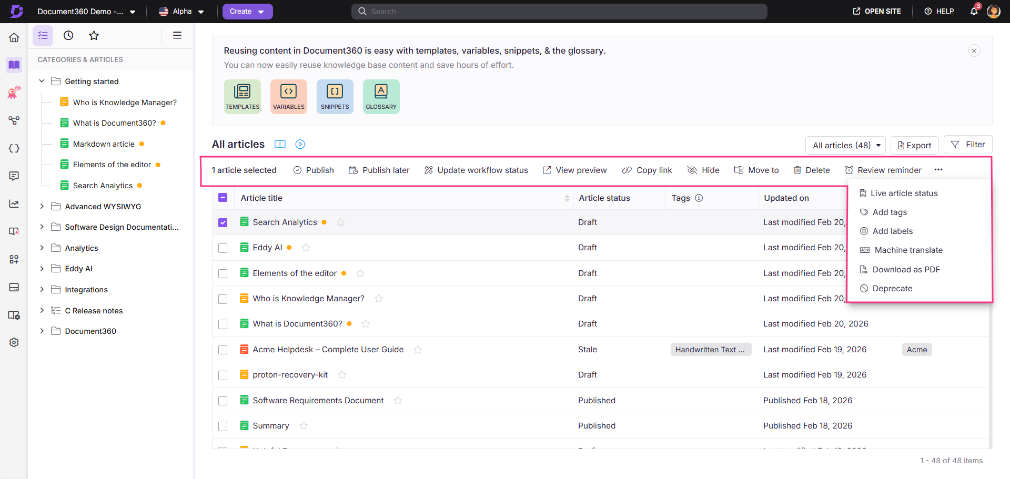1010x479 pixels.
Task: Open Analytics from the left sidebar
Action: coord(14,203)
